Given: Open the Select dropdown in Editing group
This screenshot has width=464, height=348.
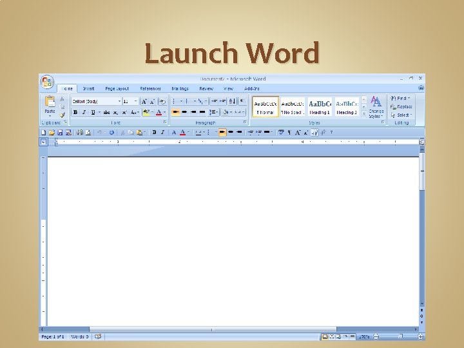Looking at the screenshot, I should tap(401, 115).
